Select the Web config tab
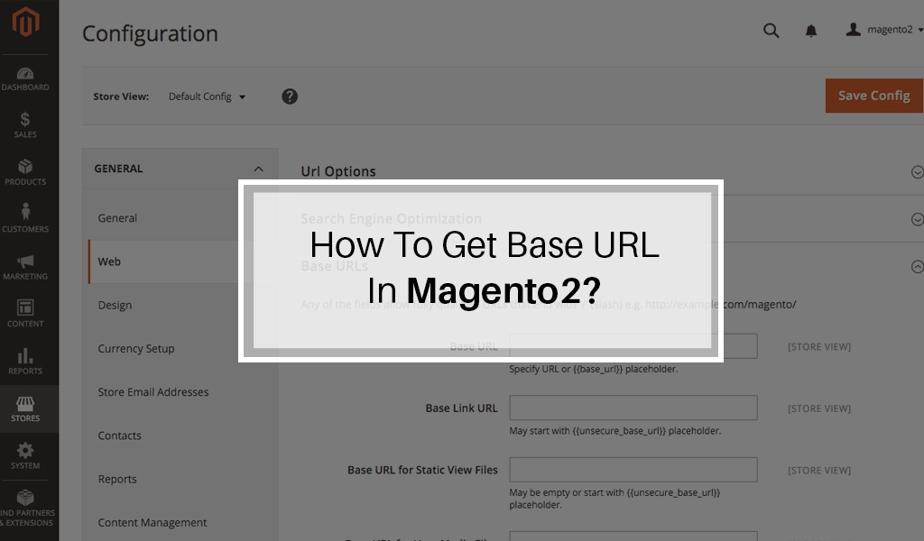Screen dimensions: 924x541 109,261
